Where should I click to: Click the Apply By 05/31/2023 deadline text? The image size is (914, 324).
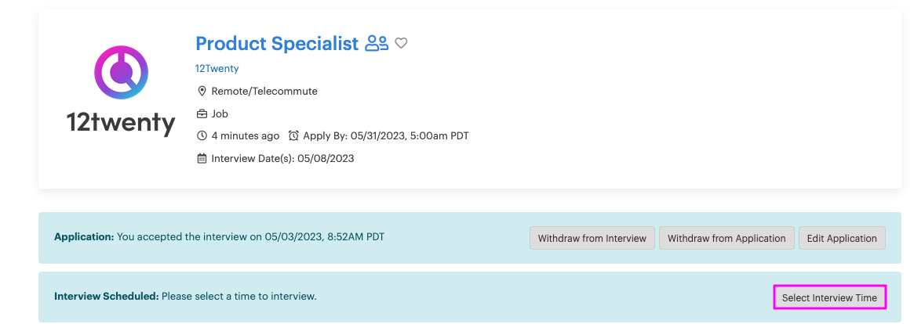point(386,135)
